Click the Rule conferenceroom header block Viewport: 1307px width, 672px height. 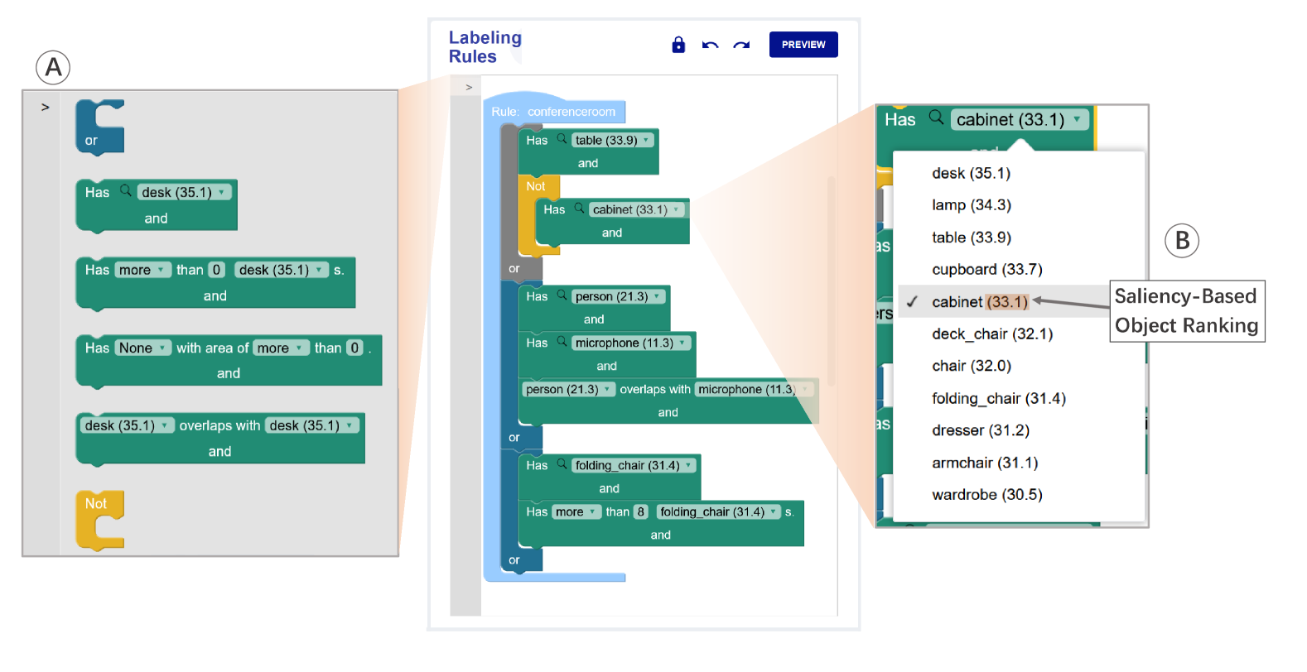[554, 112]
